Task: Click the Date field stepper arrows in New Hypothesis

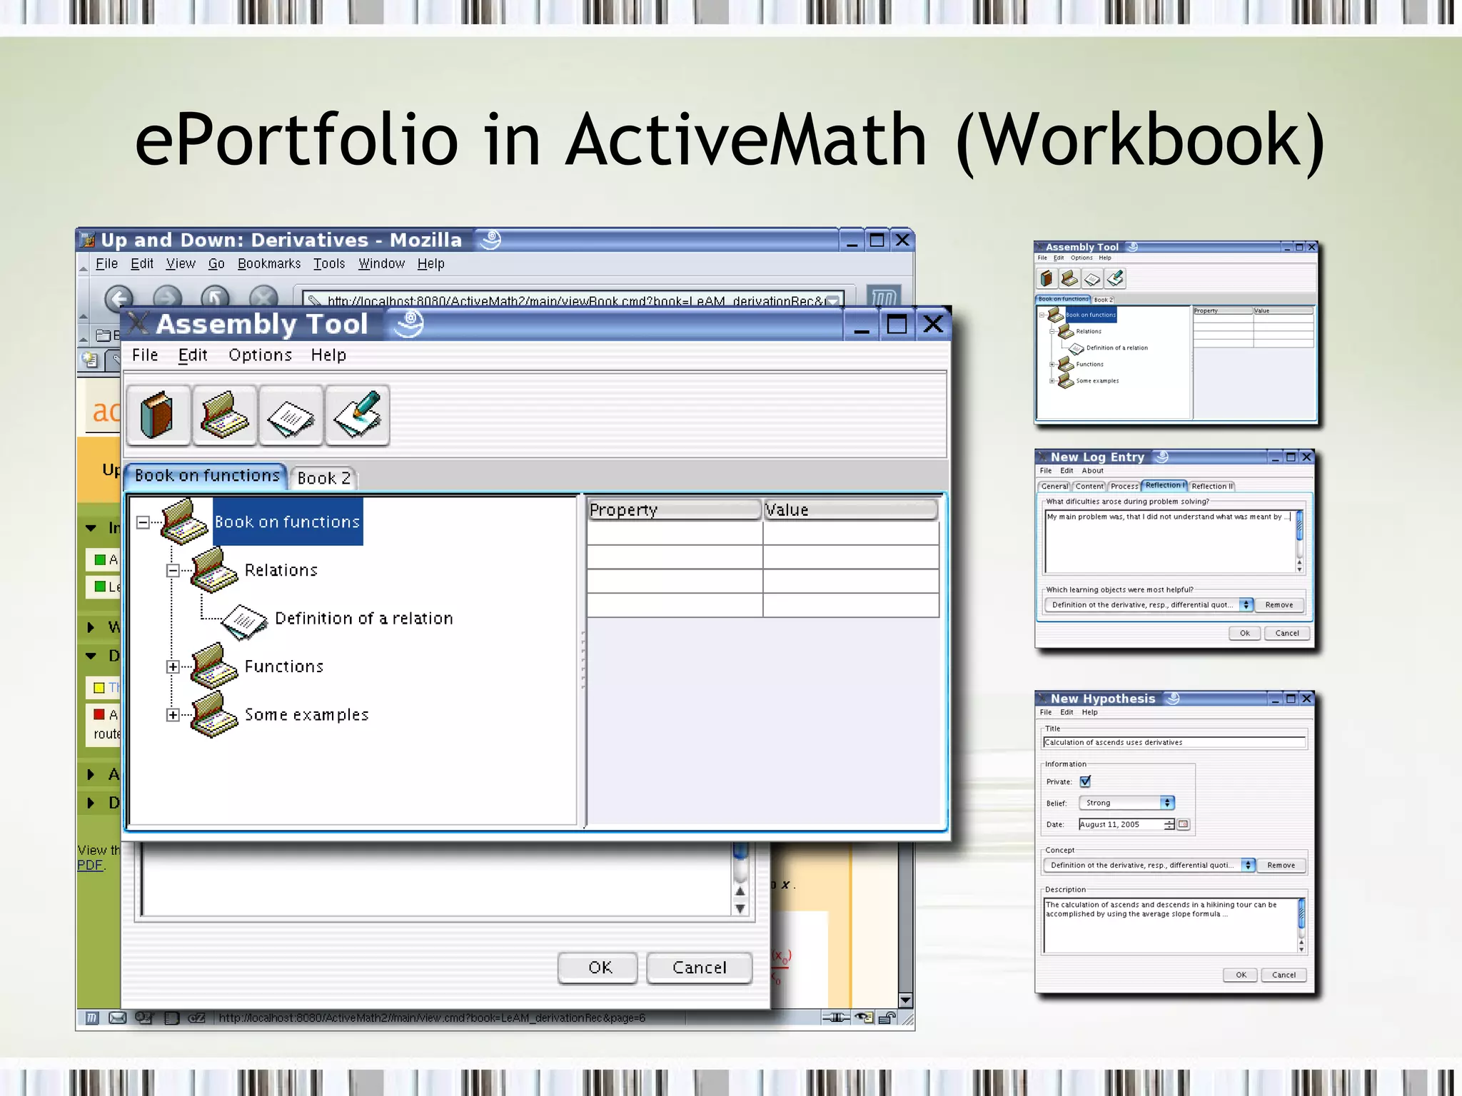Action: pyautogui.click(x=1169, y=824)
